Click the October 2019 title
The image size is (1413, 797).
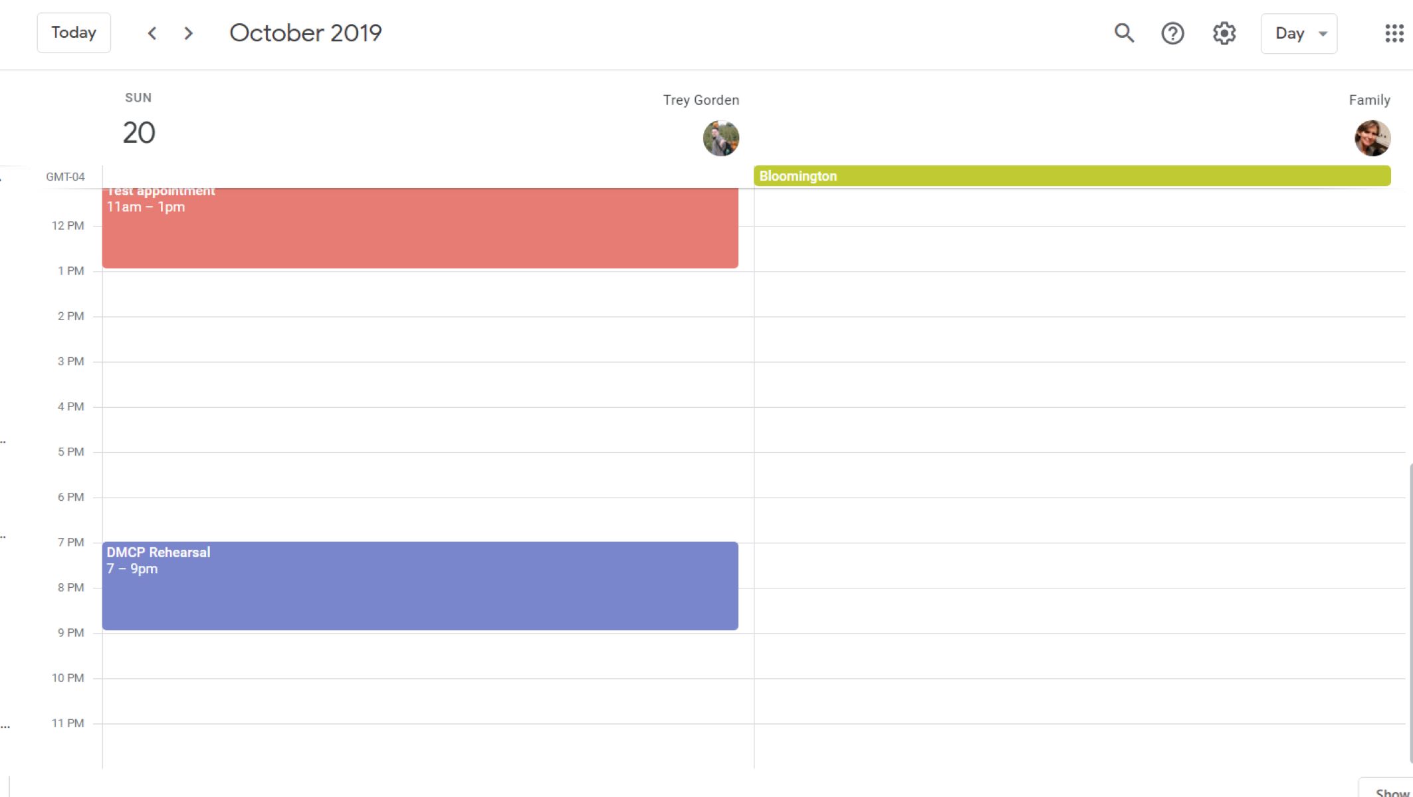pyautogui.click(x=305, y=33)
